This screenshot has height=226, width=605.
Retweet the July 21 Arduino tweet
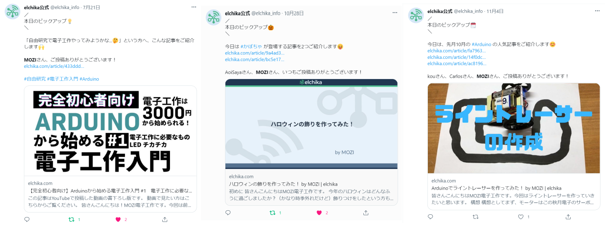[x=71, y=219]
